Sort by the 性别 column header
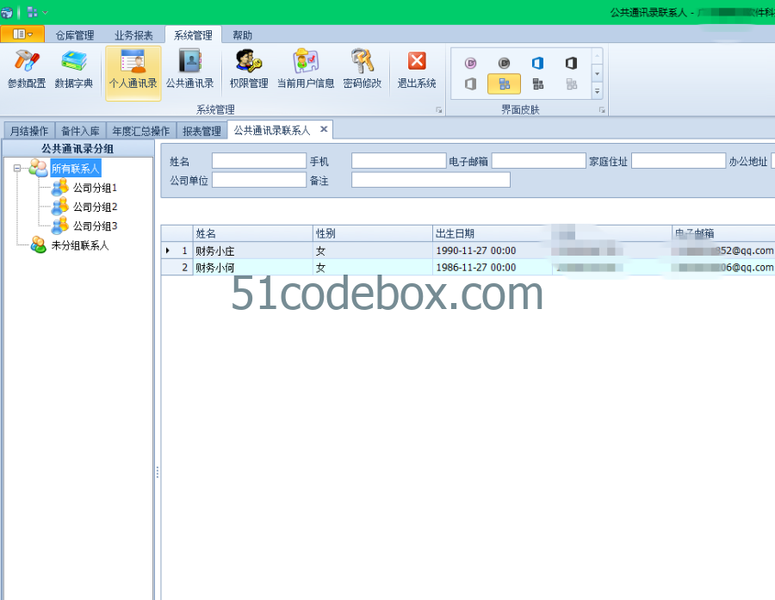The image size is (775, 600). pos(373,233)
